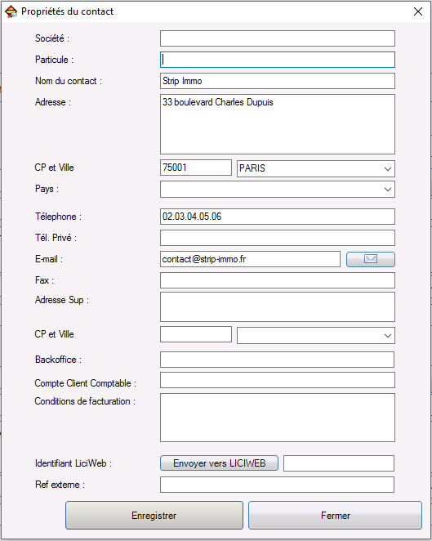
Task: Send email via the envelope icon button
Action: [370, 259]
